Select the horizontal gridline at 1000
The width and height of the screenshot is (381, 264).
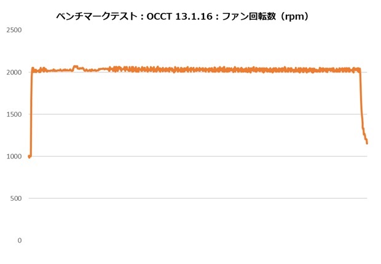[197, 157]
